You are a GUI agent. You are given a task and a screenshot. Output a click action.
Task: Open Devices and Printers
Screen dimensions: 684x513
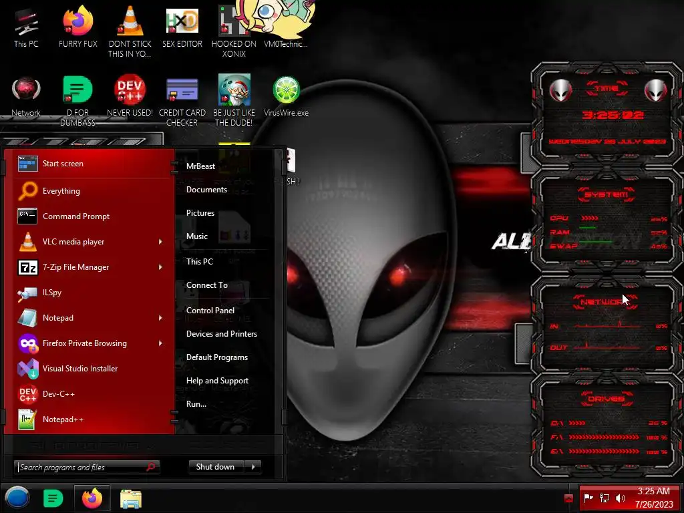coord(222,334)
